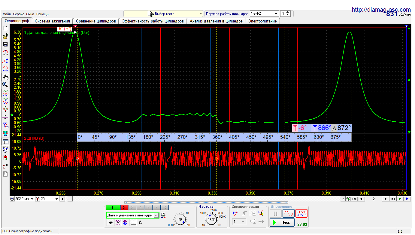Toggle the single sine waveform mode
The image size is (415, 235).
289,213
